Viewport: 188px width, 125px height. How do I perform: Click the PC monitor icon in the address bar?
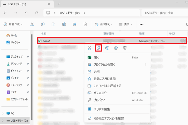pyautogui.click(x=48, y=13)
